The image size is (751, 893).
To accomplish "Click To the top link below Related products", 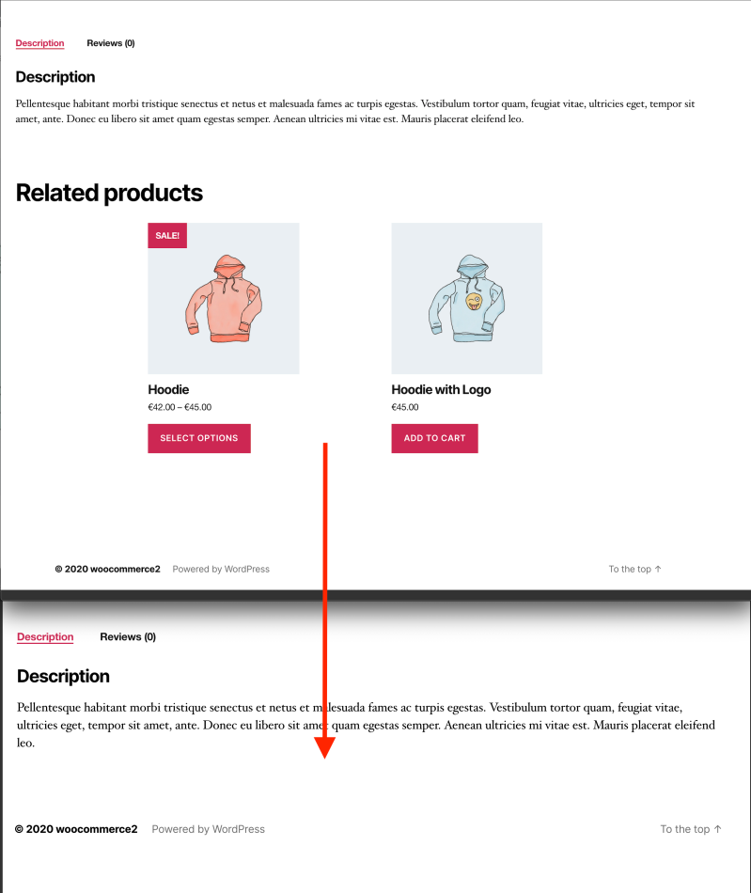I will (x=634, y=569).
